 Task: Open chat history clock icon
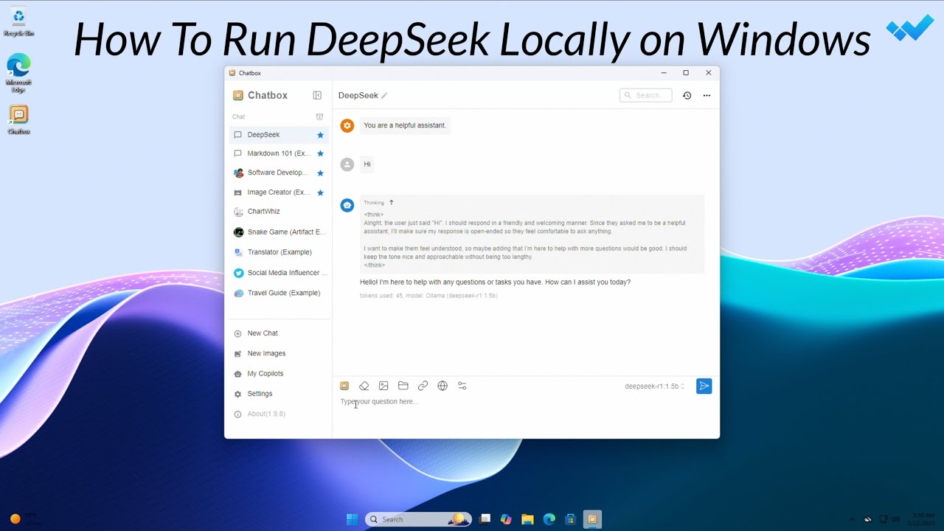tap(687, 95)
